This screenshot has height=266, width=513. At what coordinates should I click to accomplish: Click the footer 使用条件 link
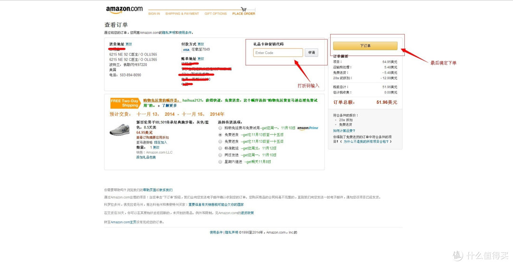tap(216, 232)
